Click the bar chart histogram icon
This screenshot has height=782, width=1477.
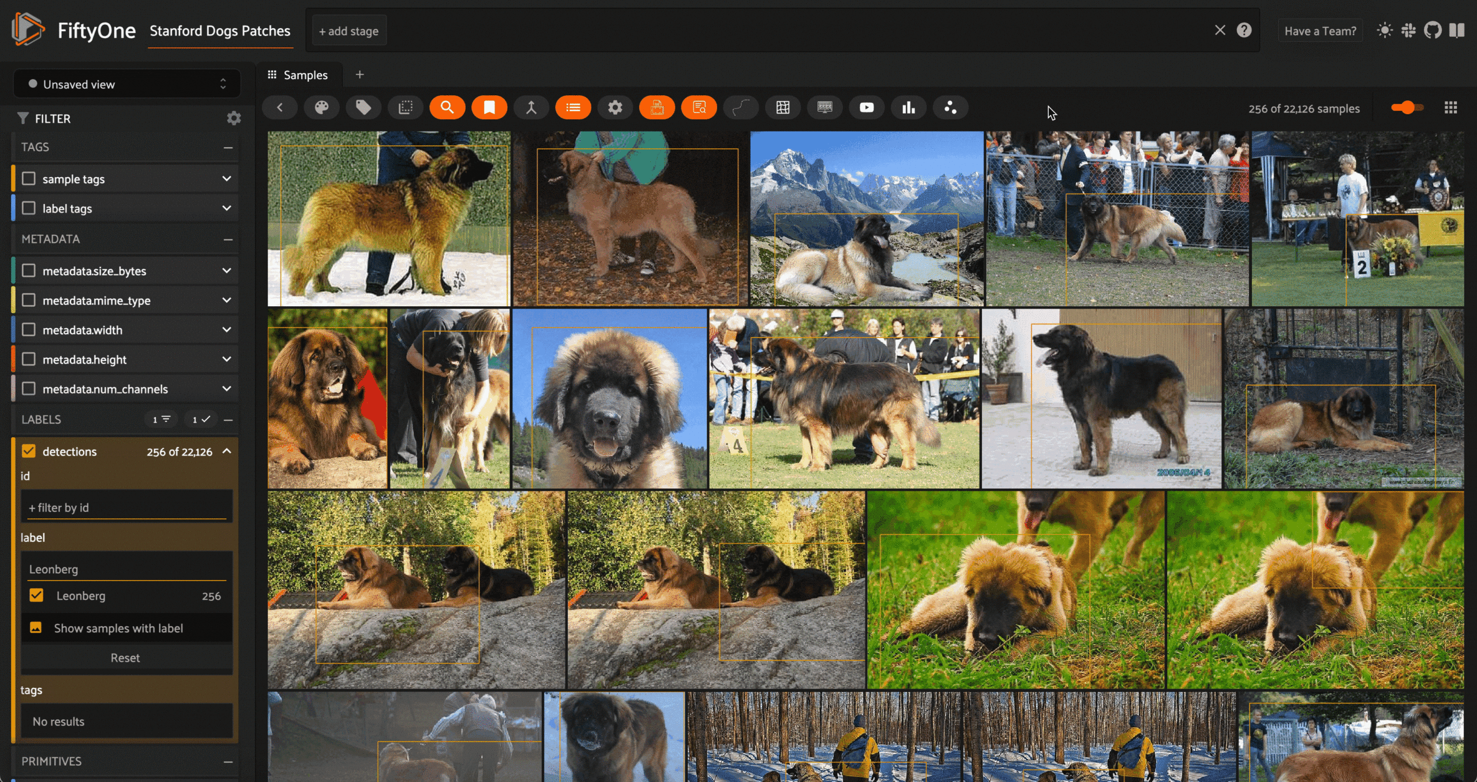coord(909,107)
